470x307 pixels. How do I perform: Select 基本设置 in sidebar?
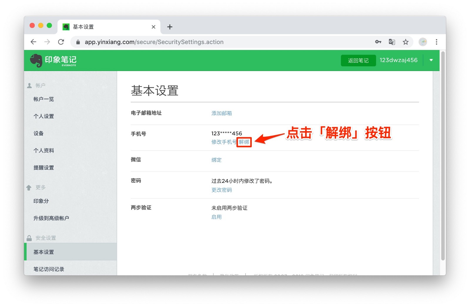coord(70,252)
